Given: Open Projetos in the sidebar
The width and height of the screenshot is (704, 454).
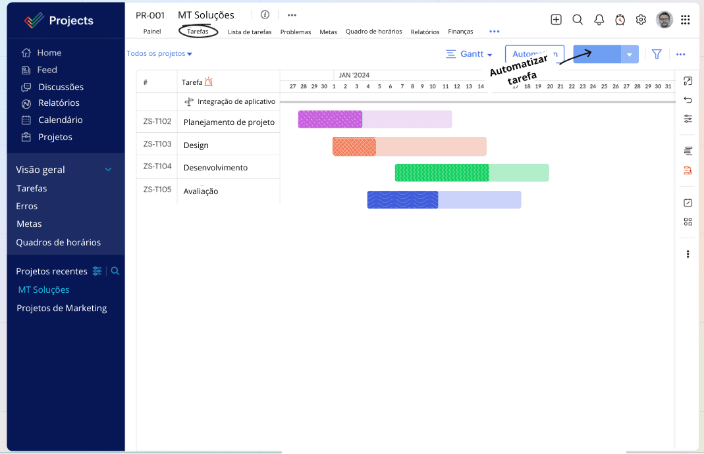Looking at the screenshot, I should (x=47, y=138).
